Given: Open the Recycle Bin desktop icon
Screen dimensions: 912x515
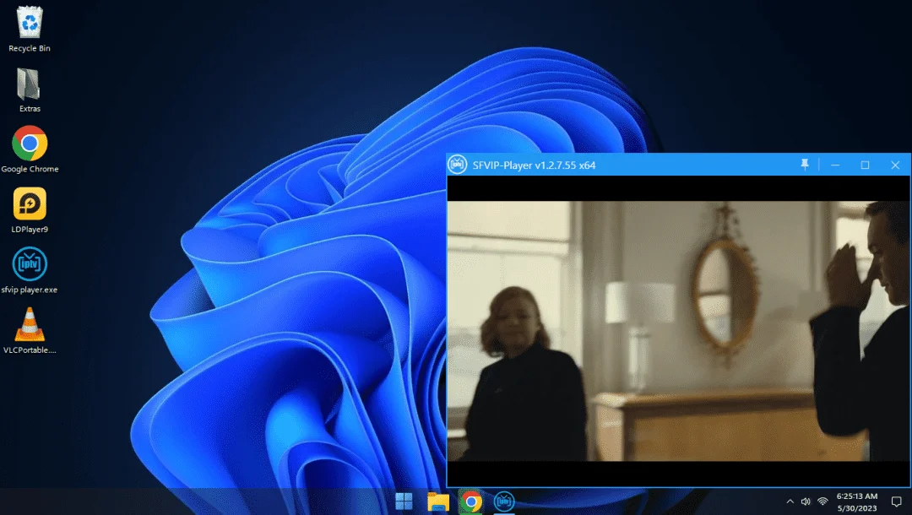Looking at the screenshot, I should click(x=29, y=29).
